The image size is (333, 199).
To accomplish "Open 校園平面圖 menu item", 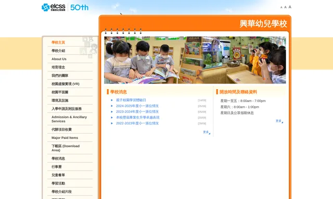I will (x=60, y=92).
